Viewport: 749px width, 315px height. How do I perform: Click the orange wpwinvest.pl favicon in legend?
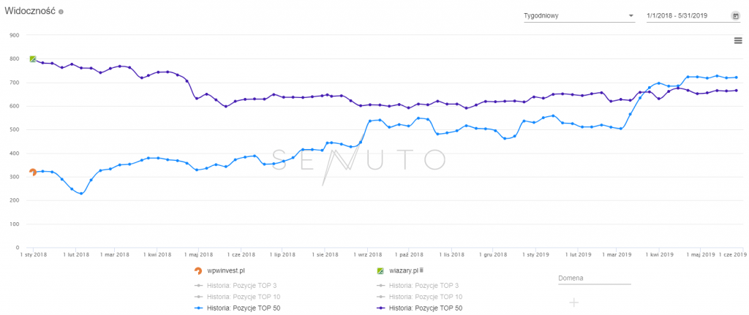198,270
